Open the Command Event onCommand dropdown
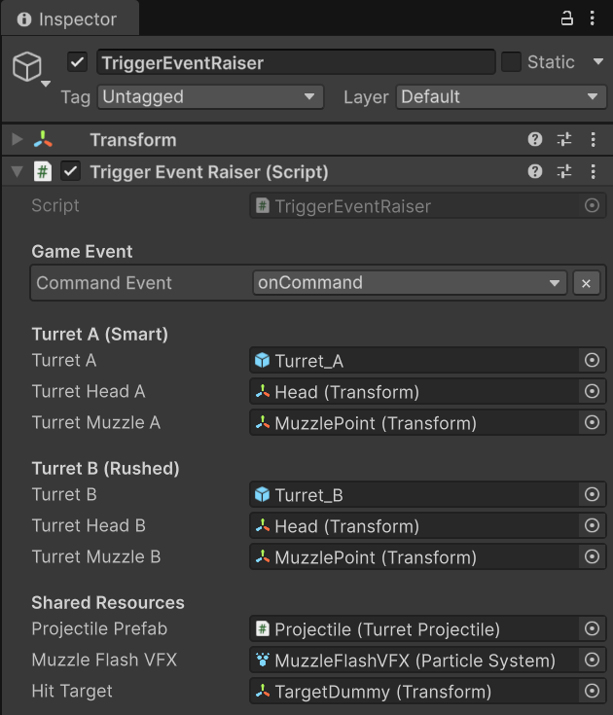 [409, 283]
